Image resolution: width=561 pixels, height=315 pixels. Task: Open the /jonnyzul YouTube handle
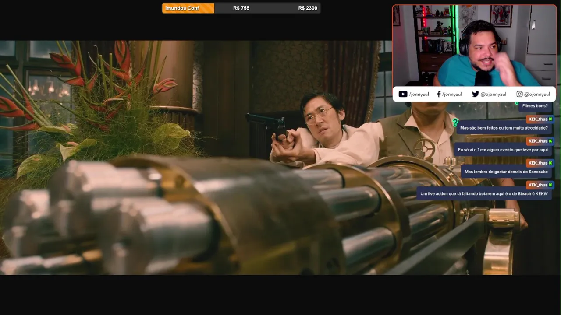coord(419,94)
